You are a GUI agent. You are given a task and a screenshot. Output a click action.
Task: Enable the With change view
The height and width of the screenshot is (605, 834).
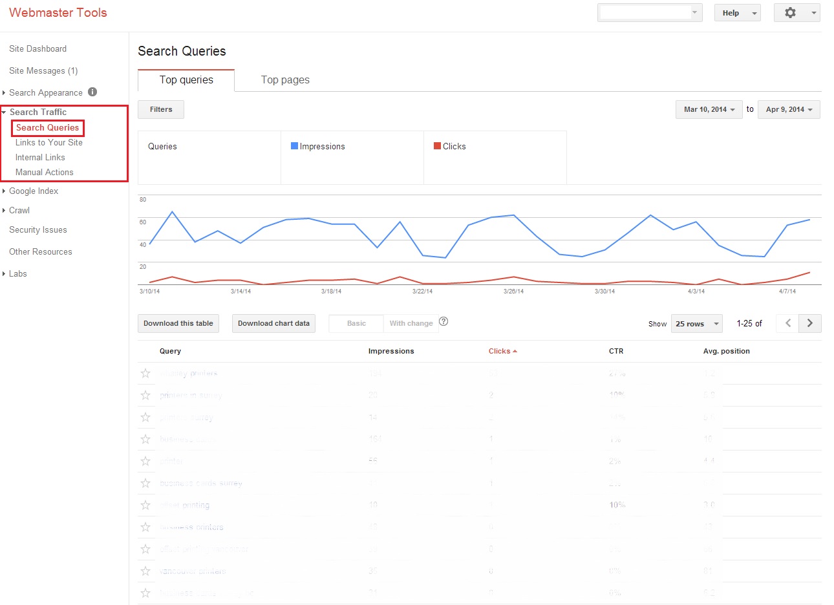point(411,323)
